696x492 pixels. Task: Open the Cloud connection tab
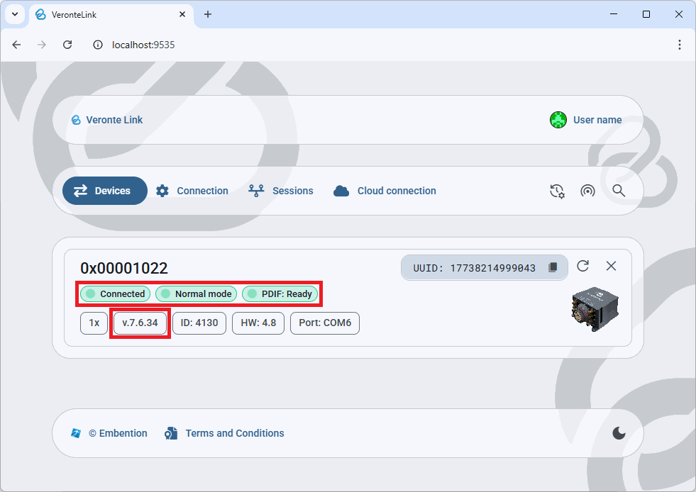pyautogui.click(x=385, y=191)
